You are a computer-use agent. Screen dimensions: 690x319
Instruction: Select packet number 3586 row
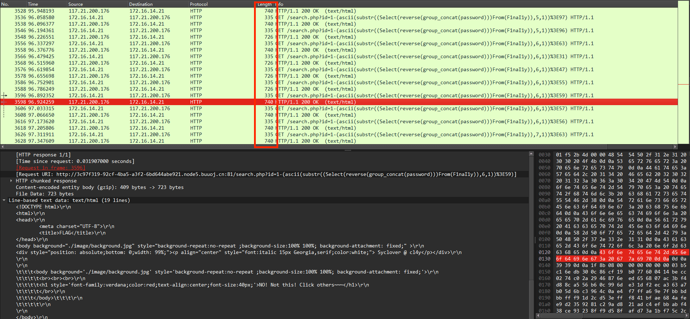339,82
